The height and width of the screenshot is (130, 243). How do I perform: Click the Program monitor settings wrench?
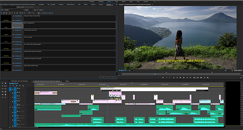tap(232, 70)
